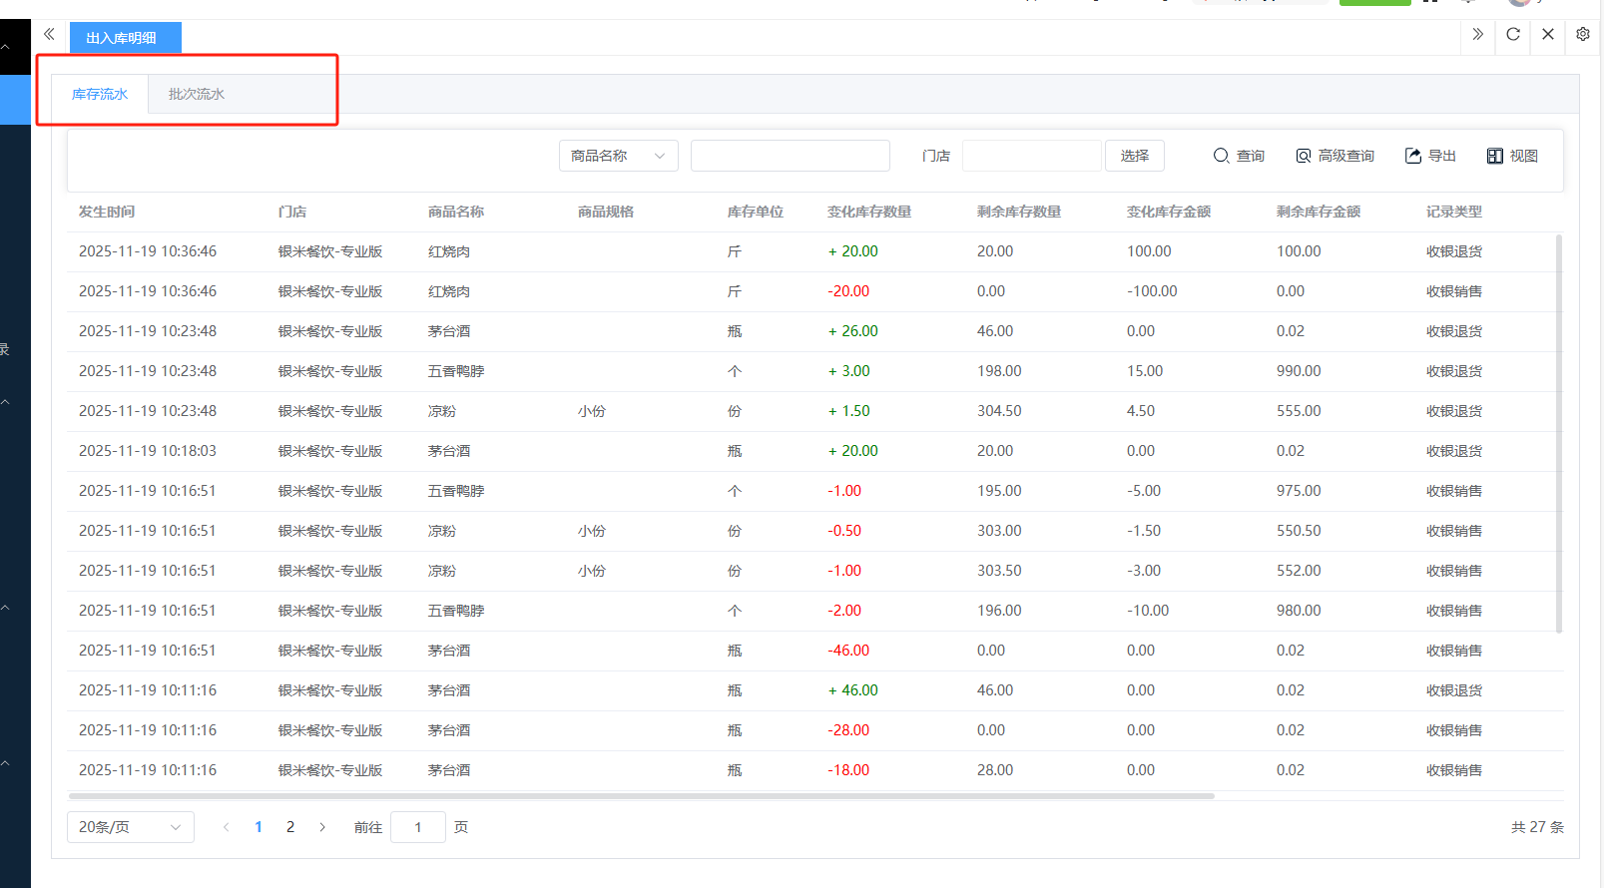Open 高级查询 advanced search
This screenshot has width=1604, height=888.
coord(1335,157)
